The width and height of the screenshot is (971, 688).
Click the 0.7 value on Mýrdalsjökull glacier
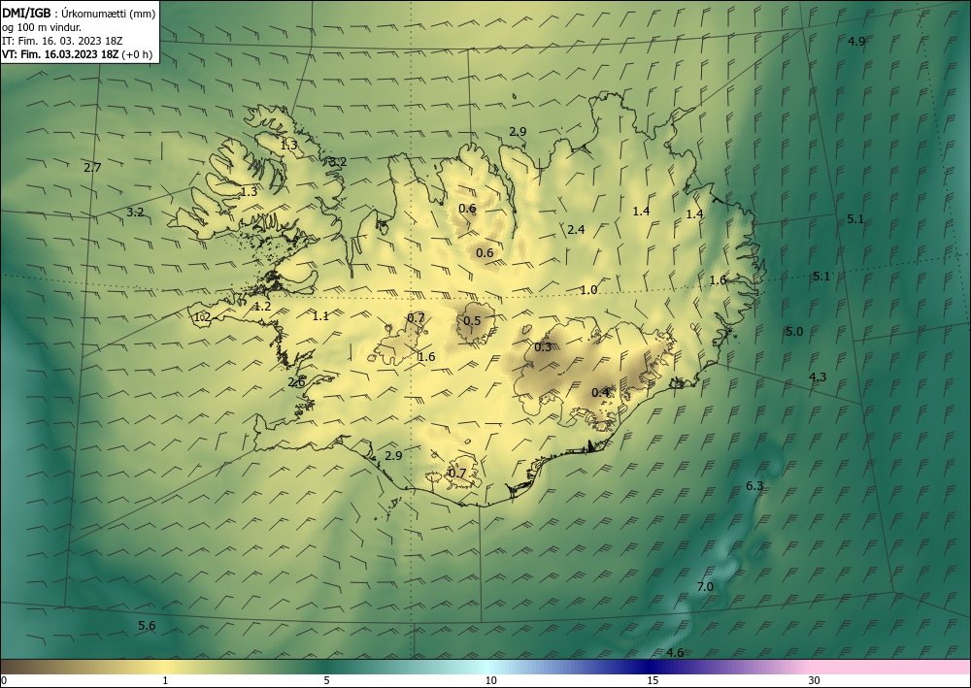click(457, 474)
